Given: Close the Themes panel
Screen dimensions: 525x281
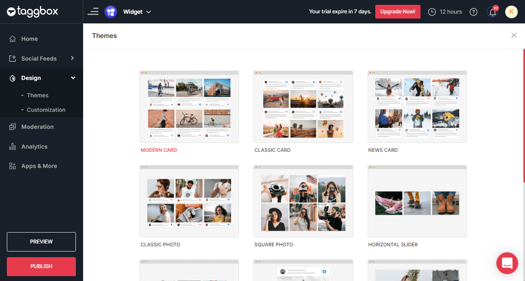Looking at the screenshot, I should [x=514, y=36].
